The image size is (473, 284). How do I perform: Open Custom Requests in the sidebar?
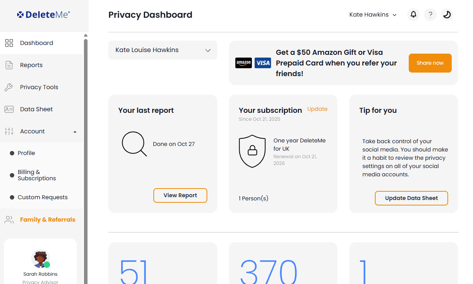43,197
